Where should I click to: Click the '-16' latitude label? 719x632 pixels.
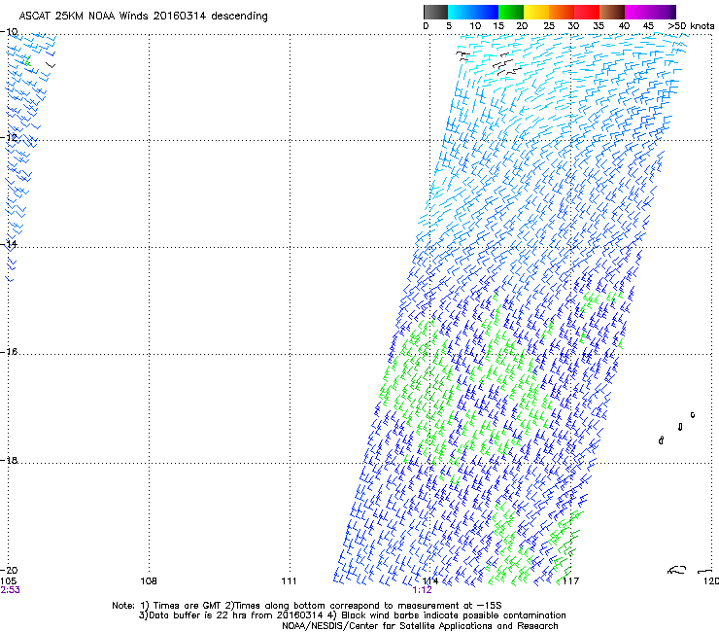coord(9,352)
